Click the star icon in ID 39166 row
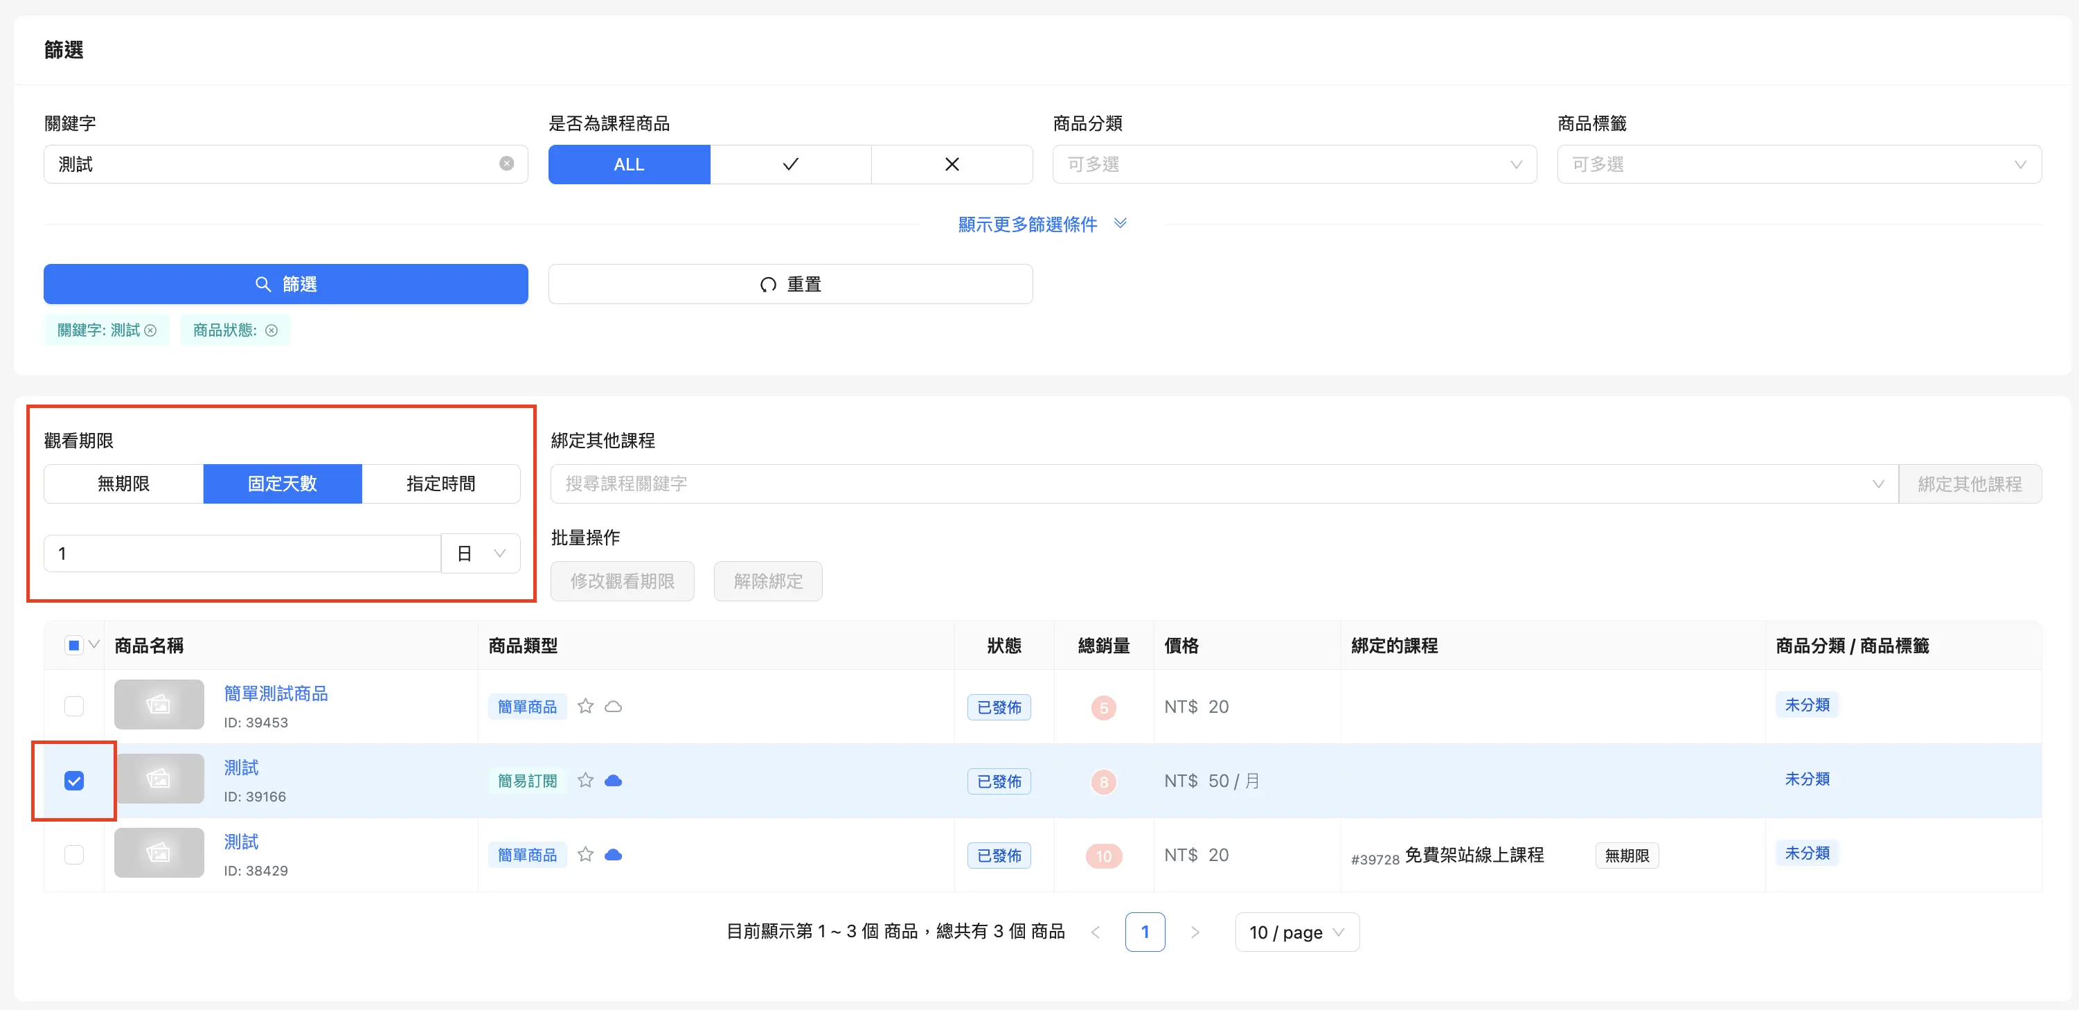This screenshot has width=2079, height=1010. (585, 781)
